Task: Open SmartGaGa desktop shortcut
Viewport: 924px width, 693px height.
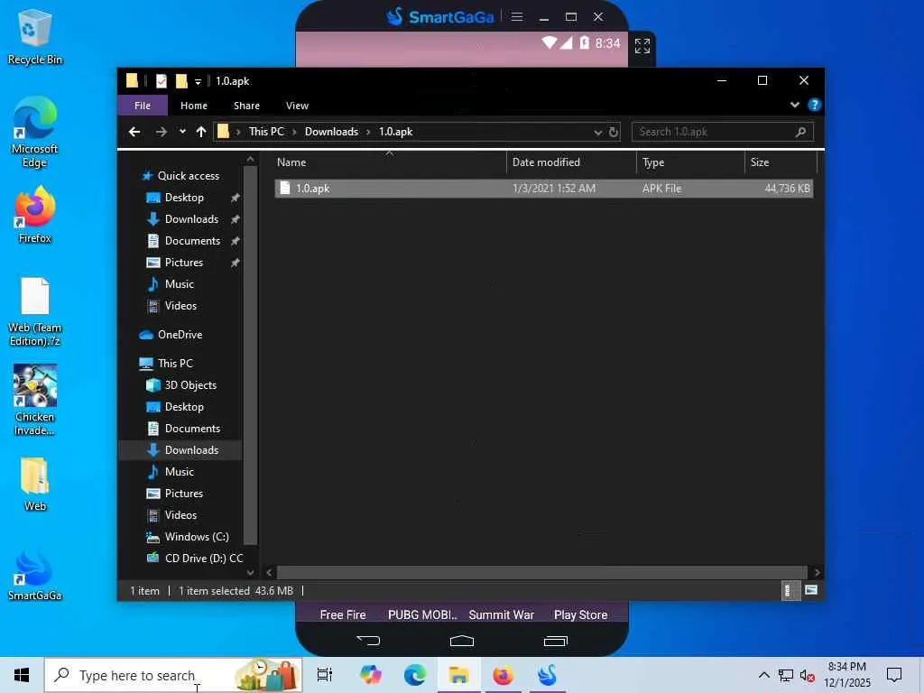Action: [35, 575]
